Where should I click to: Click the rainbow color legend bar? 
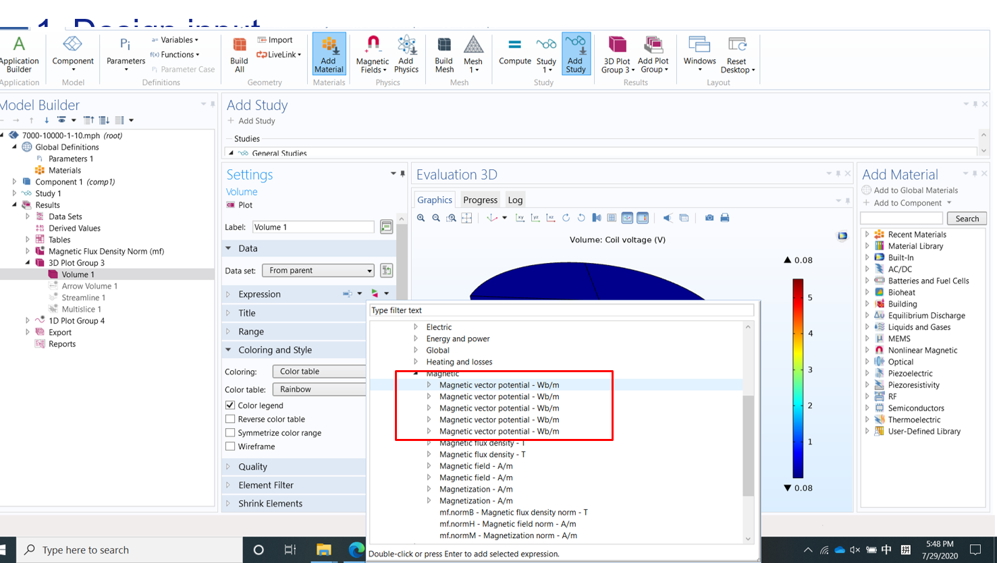point(798,378)
